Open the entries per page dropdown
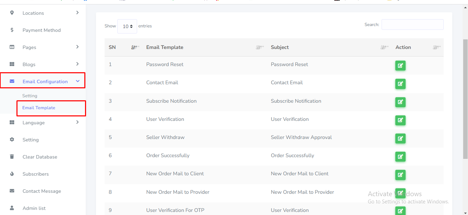This screenshot has height=215, width=468. coord(127,26)
